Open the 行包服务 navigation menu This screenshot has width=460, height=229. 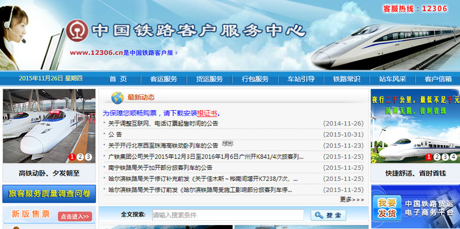(255, 79)
